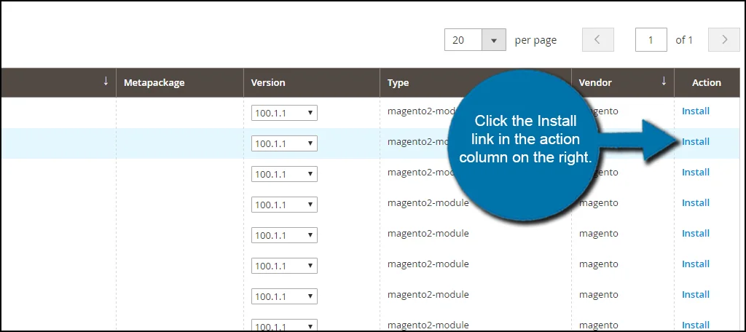Click Install link in the fourth row
Image resolution: width=746 pixels, height=332 pixels.
click(695, 203)
